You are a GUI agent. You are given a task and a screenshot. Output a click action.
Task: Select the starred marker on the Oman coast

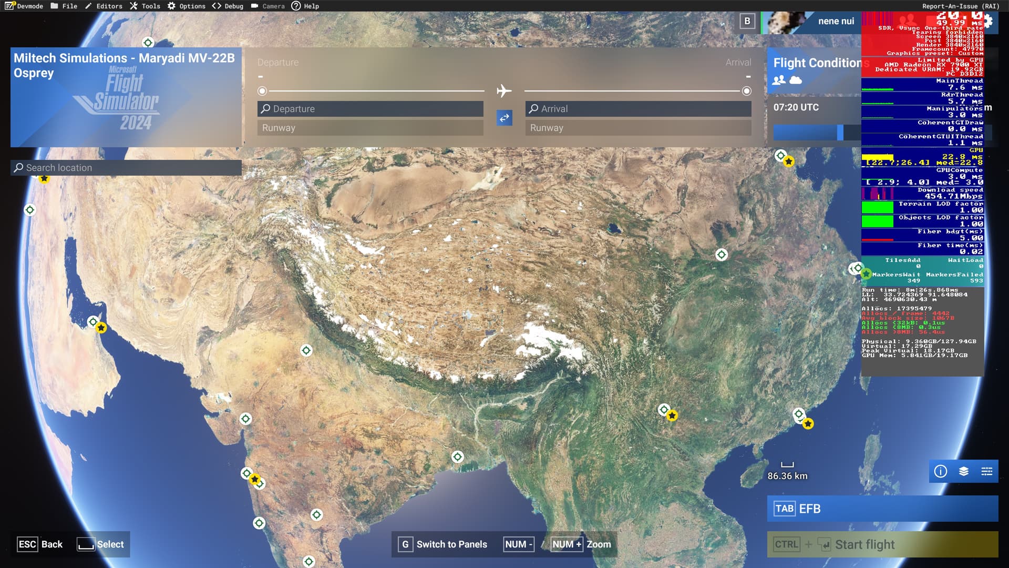(101, 328)
